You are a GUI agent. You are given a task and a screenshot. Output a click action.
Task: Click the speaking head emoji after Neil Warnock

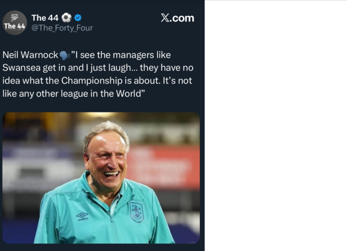(x=64, y=55)
